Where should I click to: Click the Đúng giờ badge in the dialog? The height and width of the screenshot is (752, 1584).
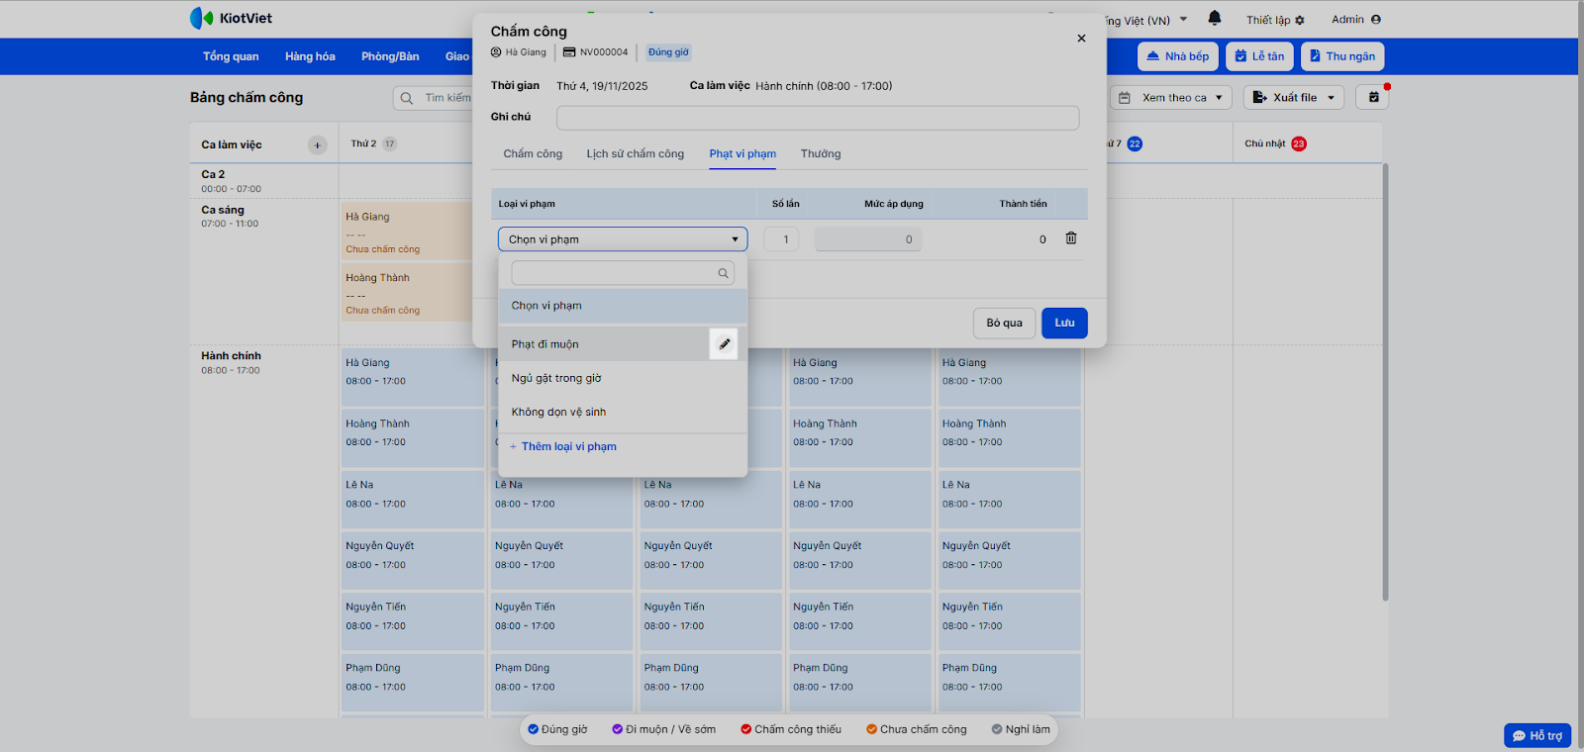click(x=668, y=52)
